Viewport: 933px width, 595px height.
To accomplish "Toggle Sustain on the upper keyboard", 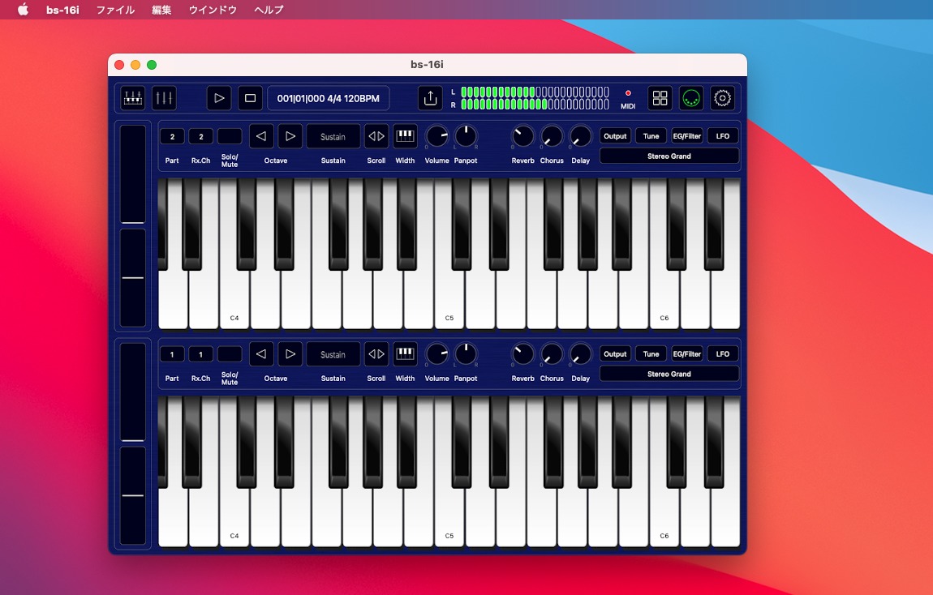I will coord(333,136).
